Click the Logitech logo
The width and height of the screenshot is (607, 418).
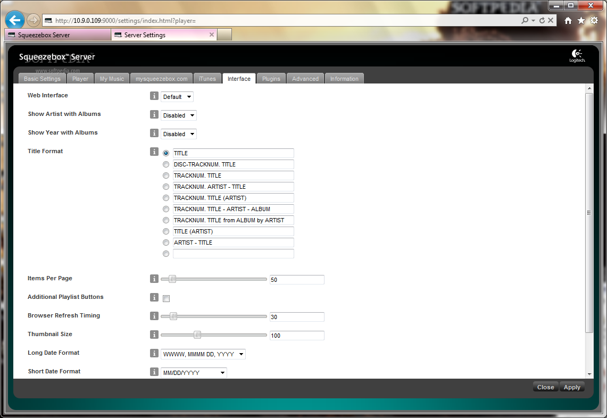pyautogui.click(x=577, y=56)
